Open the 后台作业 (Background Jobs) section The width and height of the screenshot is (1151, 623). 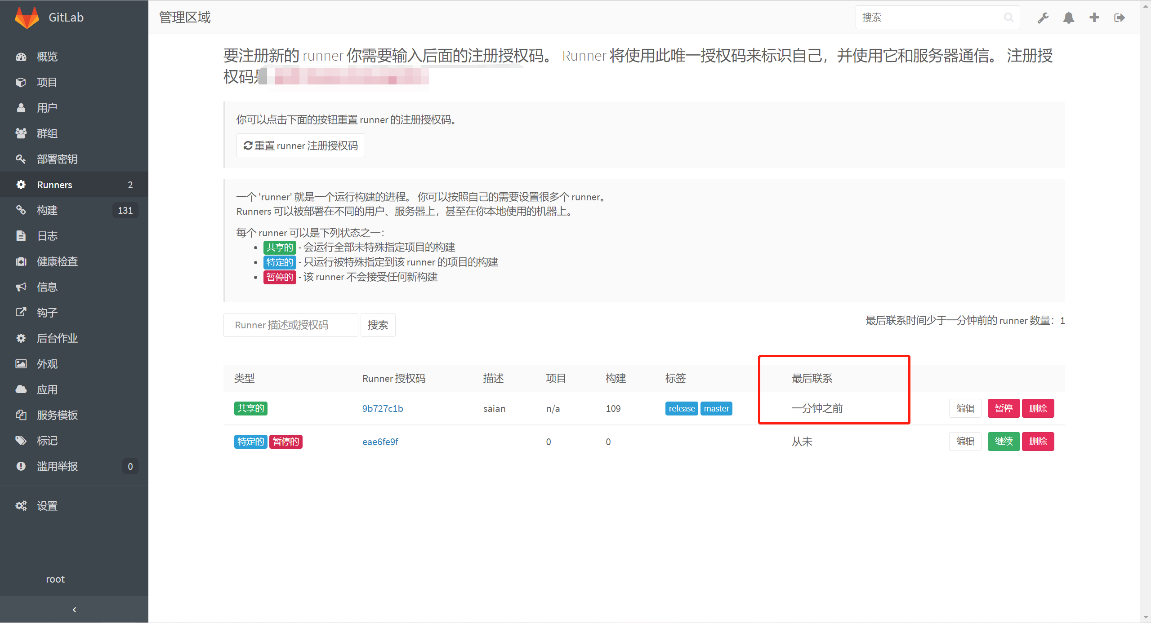[x=57, y=338]
